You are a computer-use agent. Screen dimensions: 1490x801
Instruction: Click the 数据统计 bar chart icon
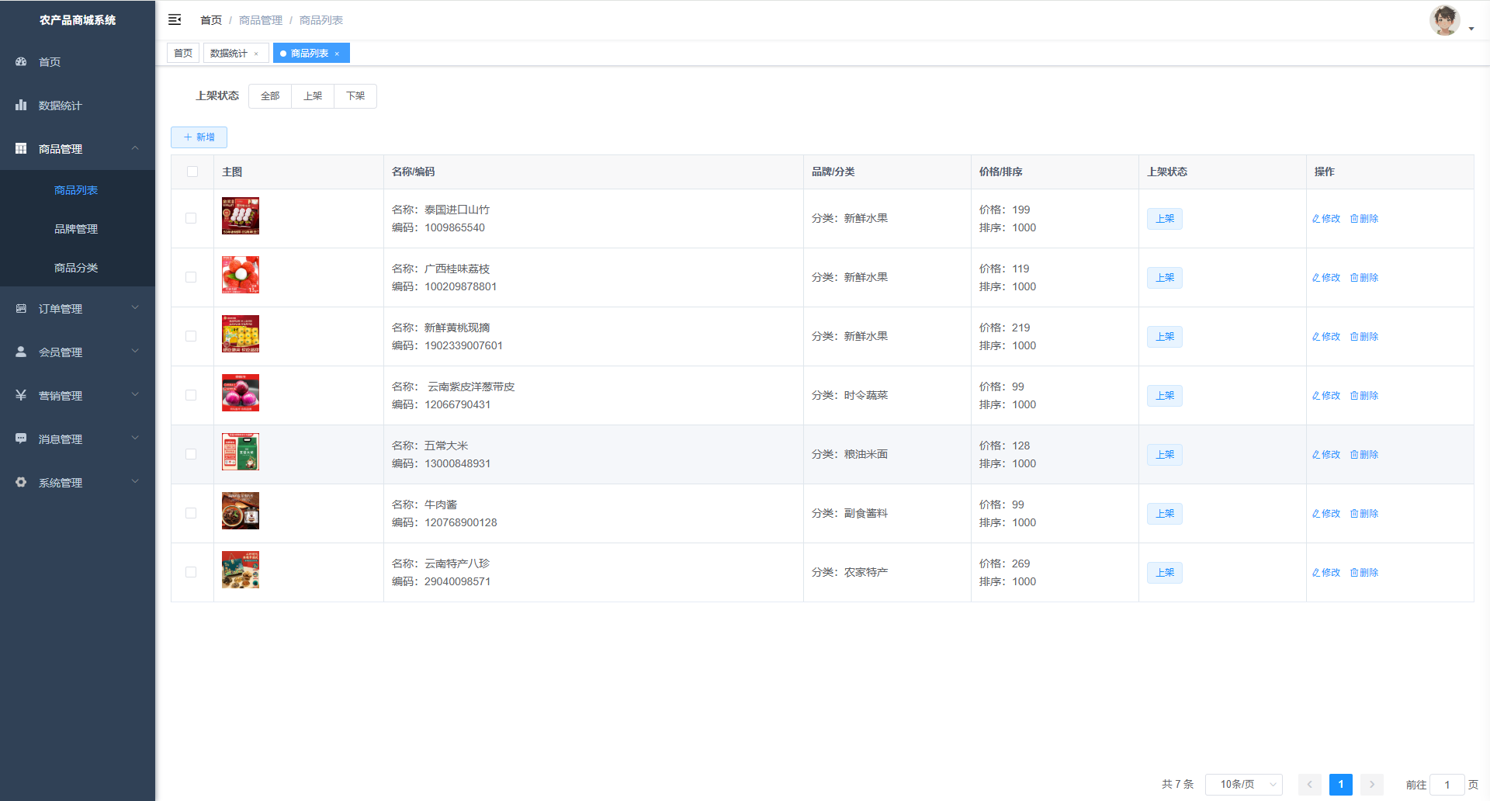point(21,105)
